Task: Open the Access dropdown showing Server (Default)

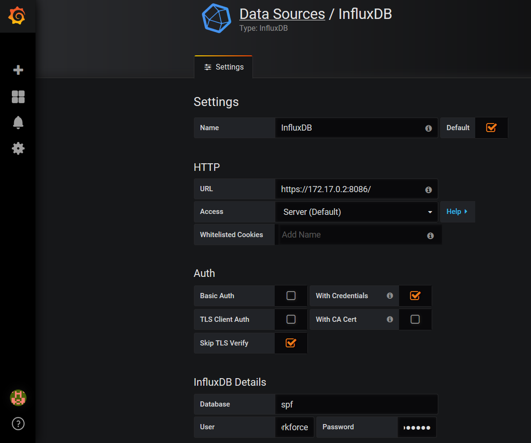Action: (356, 212)
